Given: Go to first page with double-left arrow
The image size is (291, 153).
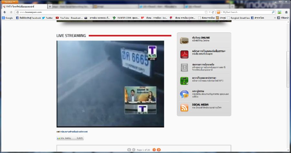Looking at the screenshot, I should pyautogui.click(x=129, y=150).
